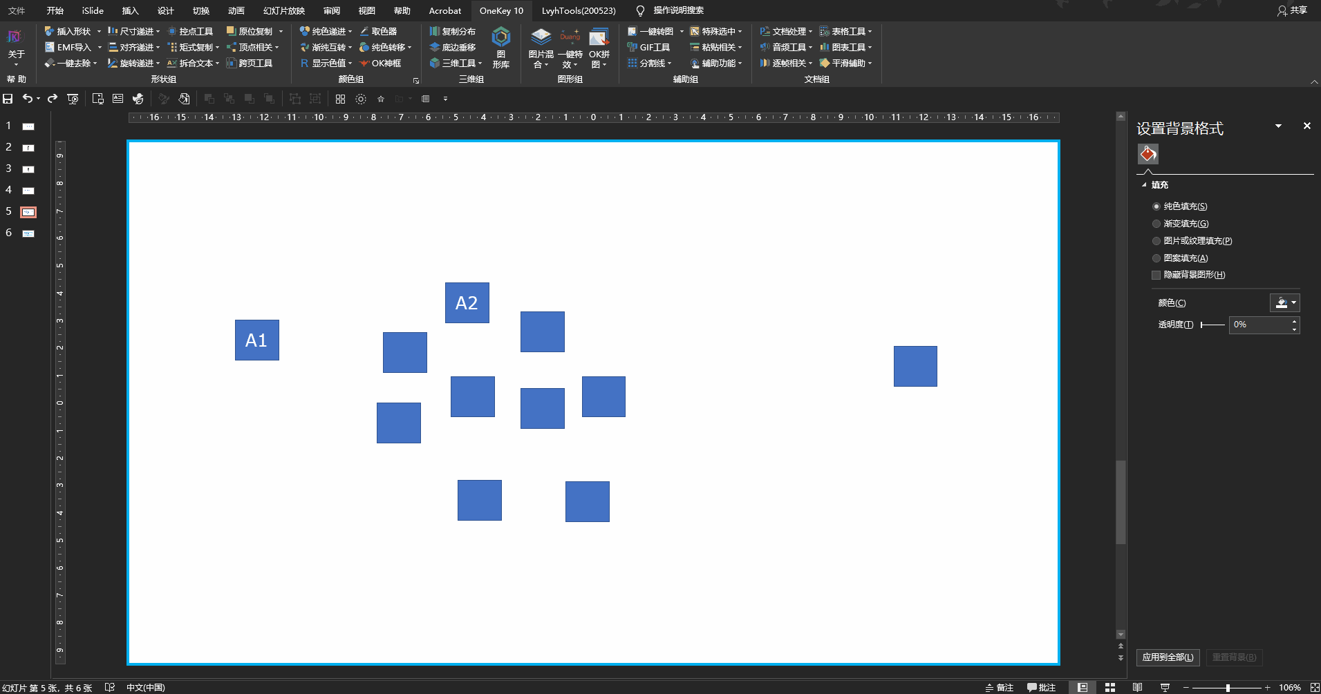Click the four-squares grid icon in quick toolbar

[340, 99]
